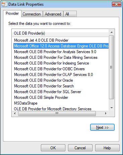Click the vertical scrollbar thumb
This screenshot has height=155, width=123.
coord(111,67)
